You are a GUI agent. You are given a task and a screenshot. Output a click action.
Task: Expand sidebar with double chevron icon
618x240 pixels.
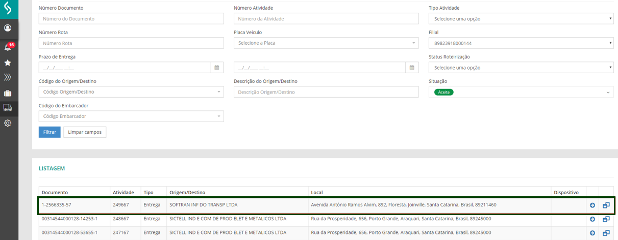pyautogui.click(x=8, y=77)
